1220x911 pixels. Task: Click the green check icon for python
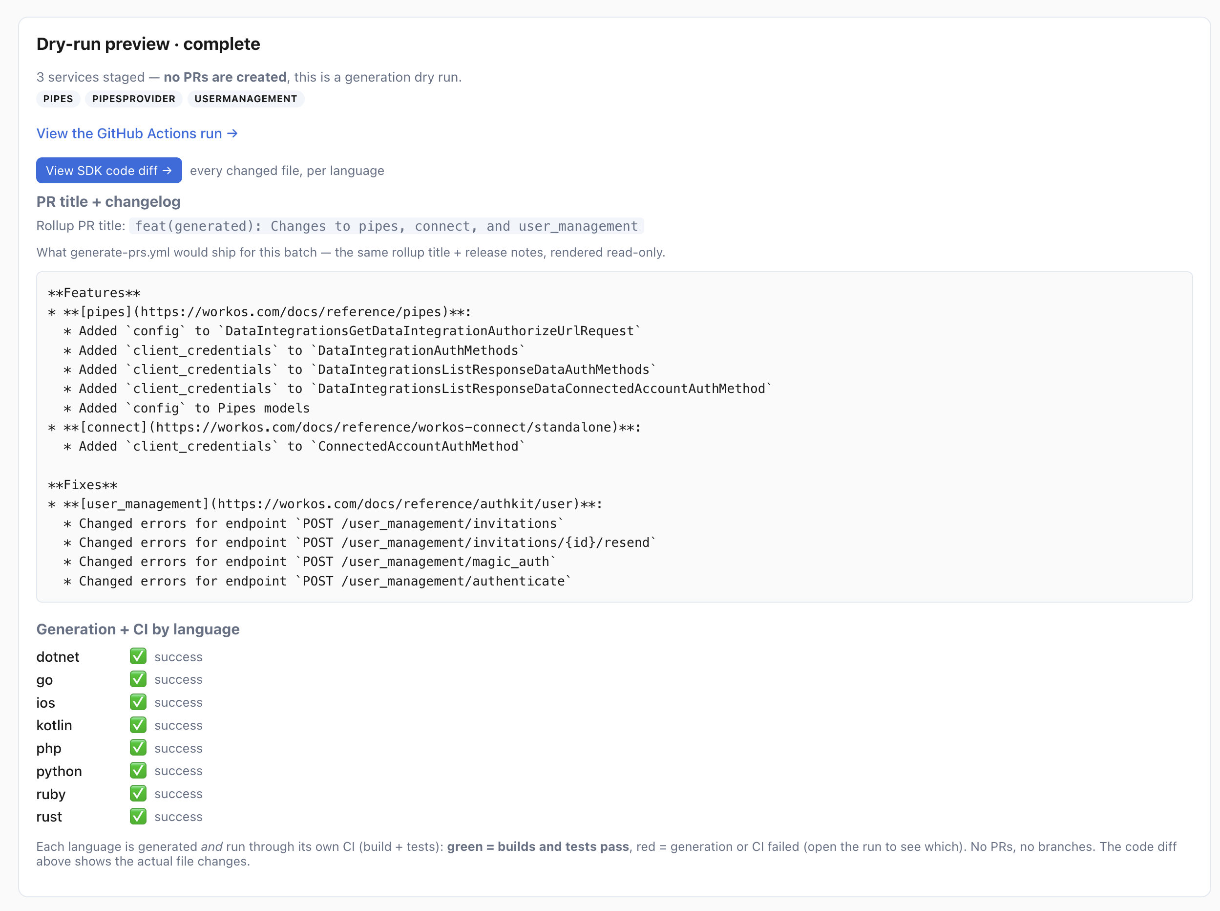(138, 770)
